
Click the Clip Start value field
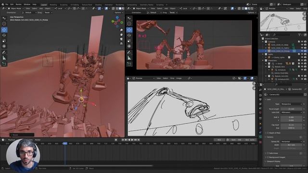point(291,125)
